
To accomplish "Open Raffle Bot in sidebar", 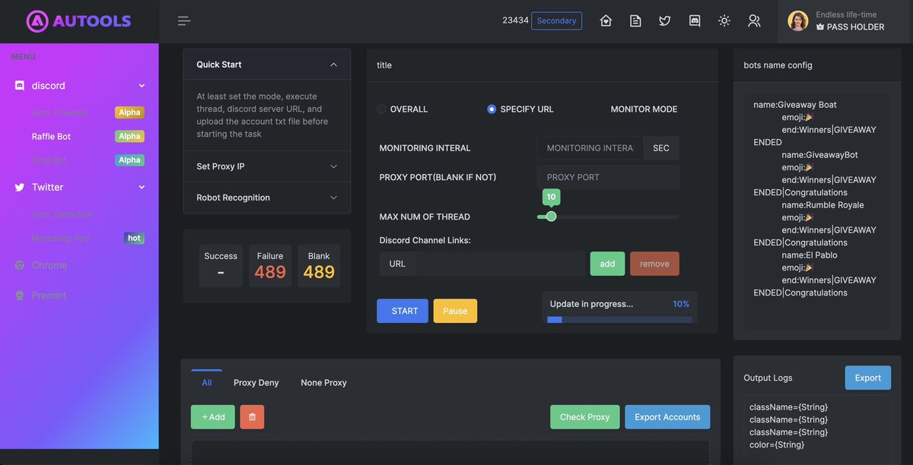I will [51, 137].
